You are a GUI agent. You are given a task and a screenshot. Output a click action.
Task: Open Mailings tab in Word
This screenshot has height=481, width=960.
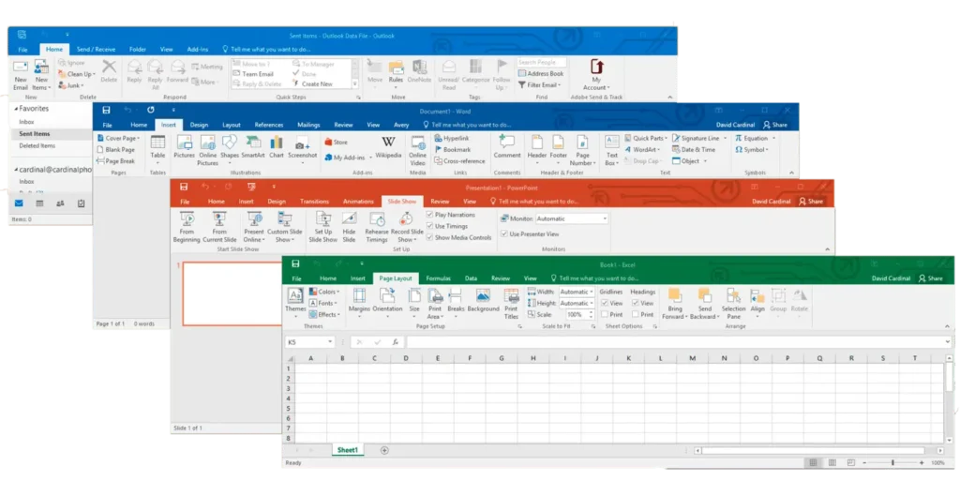(x=308, y=125)
